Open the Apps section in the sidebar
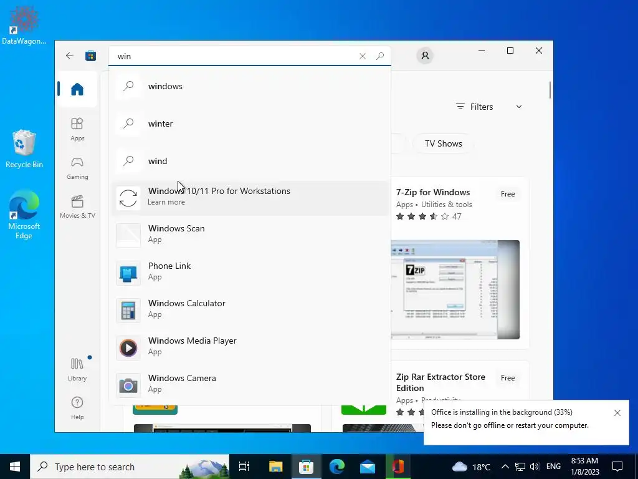This screenshot has width=638, height=479. (77, 130)
